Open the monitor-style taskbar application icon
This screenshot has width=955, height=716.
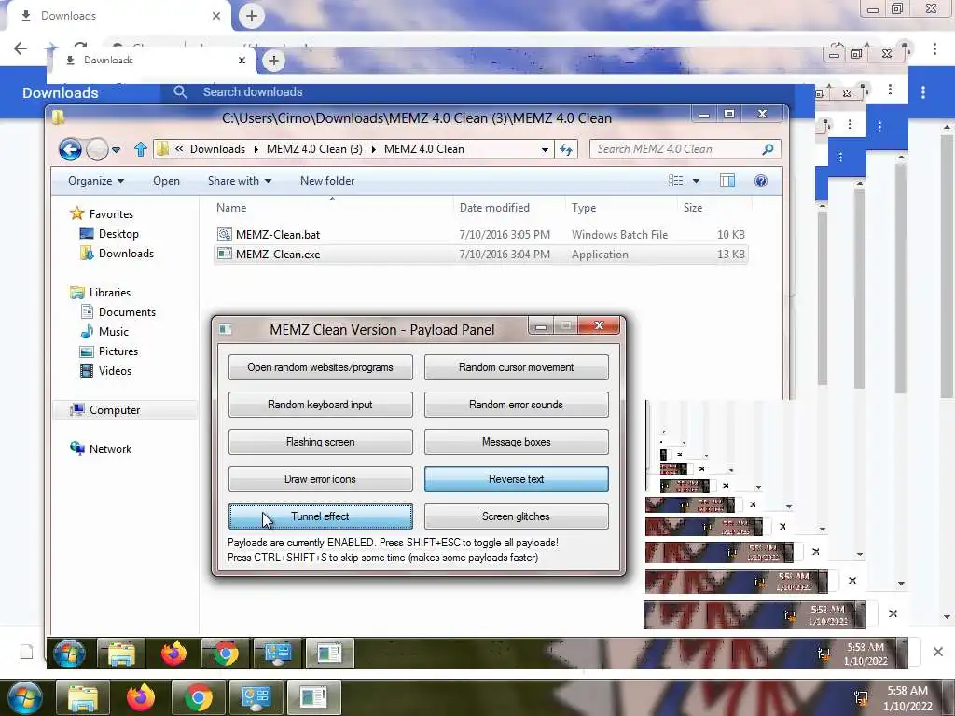256,697
